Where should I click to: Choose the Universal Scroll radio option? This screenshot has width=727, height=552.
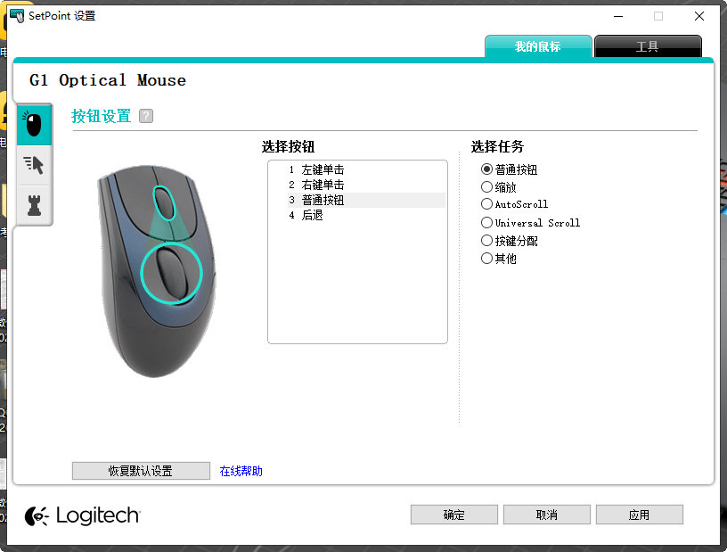tap(530, 223)
